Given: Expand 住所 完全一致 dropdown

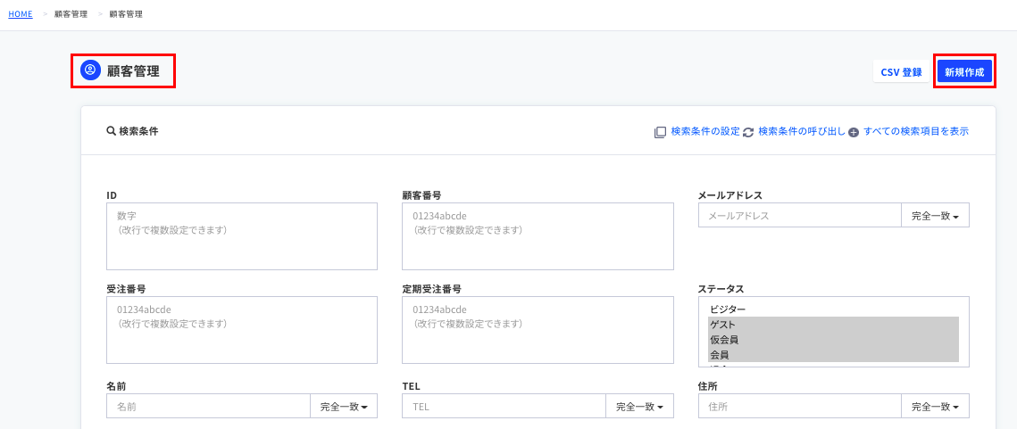Looking at the screenshot, I should tap(935, 407).
